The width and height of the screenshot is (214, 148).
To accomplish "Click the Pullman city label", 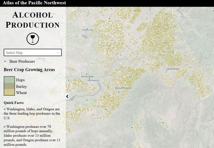I will click(167, 52).
